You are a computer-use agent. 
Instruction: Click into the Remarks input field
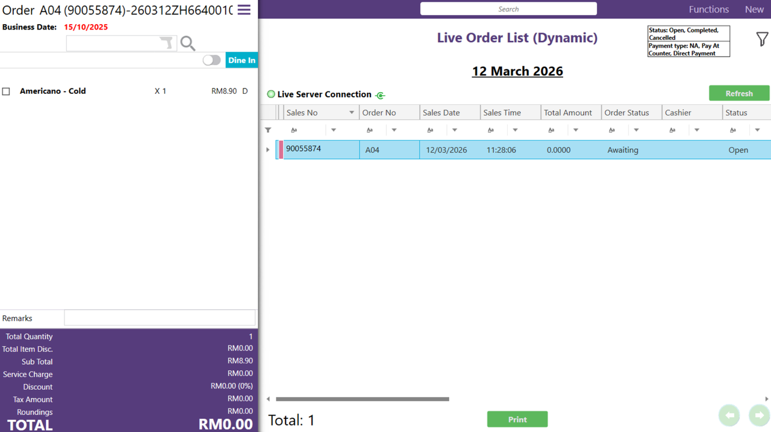pyautogui.click(x=160, y=318)
